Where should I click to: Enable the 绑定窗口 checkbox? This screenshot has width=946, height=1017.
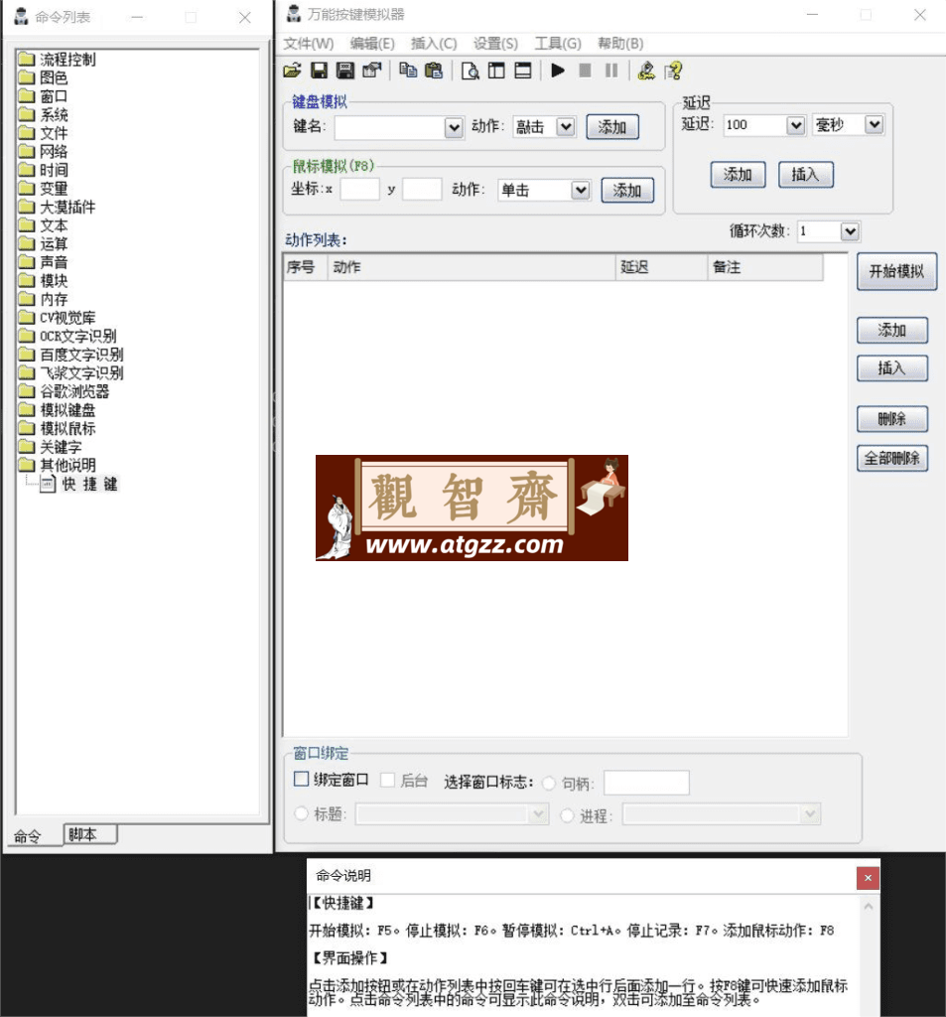[x=301, y=779]
